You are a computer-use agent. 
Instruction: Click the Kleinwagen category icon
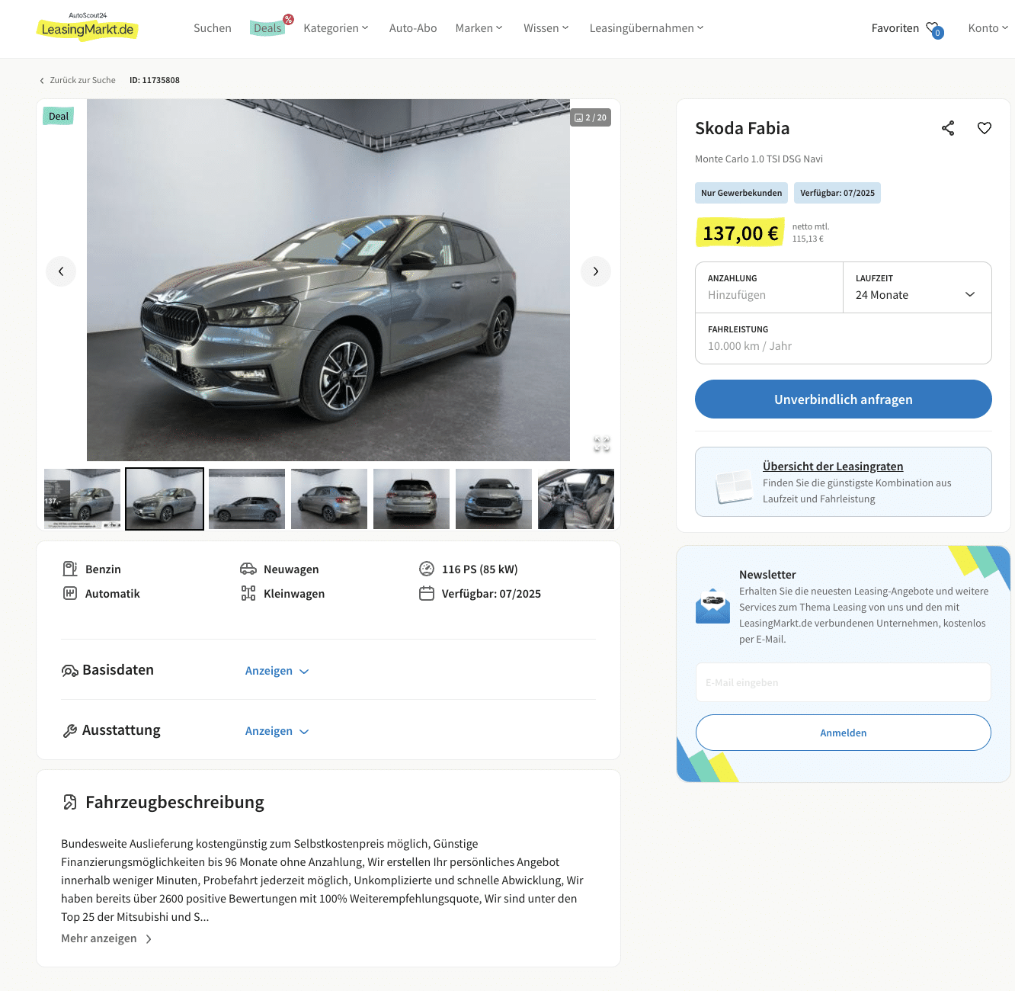(248, 593)
